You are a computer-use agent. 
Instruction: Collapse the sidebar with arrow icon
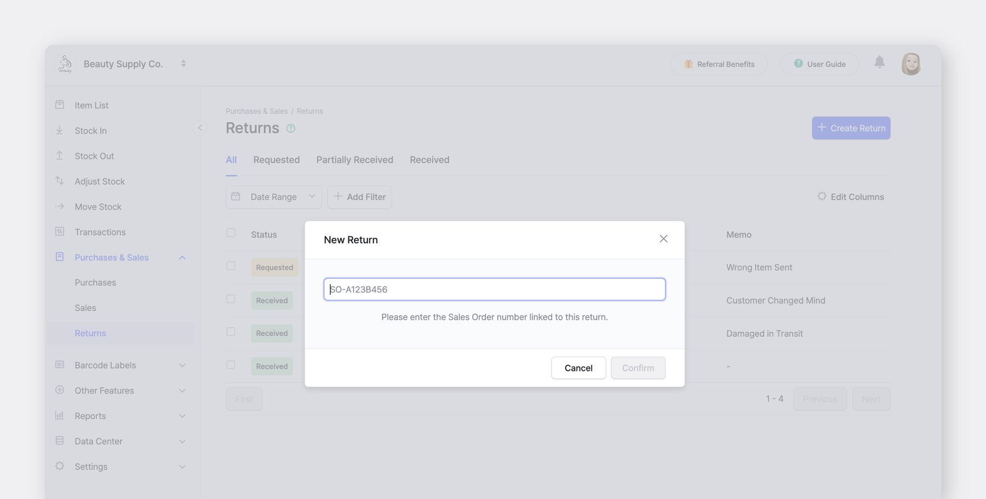coord(200,128)
